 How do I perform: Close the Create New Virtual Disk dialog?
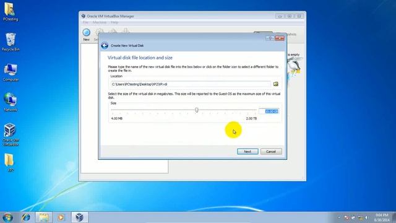pos(280,38)
